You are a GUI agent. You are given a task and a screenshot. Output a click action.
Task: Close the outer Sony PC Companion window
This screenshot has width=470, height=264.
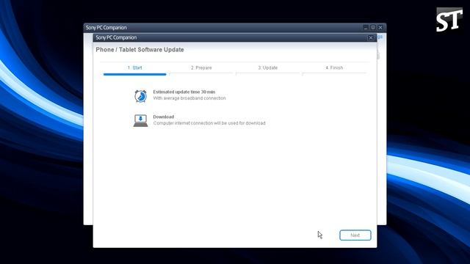380,28
